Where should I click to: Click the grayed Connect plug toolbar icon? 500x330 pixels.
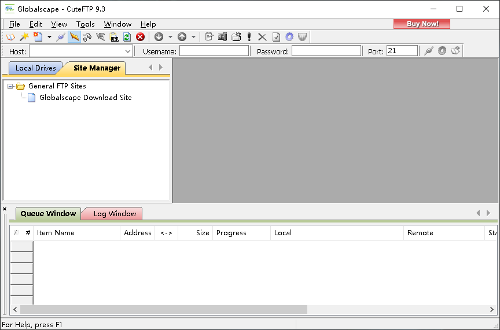coord(61,37)
